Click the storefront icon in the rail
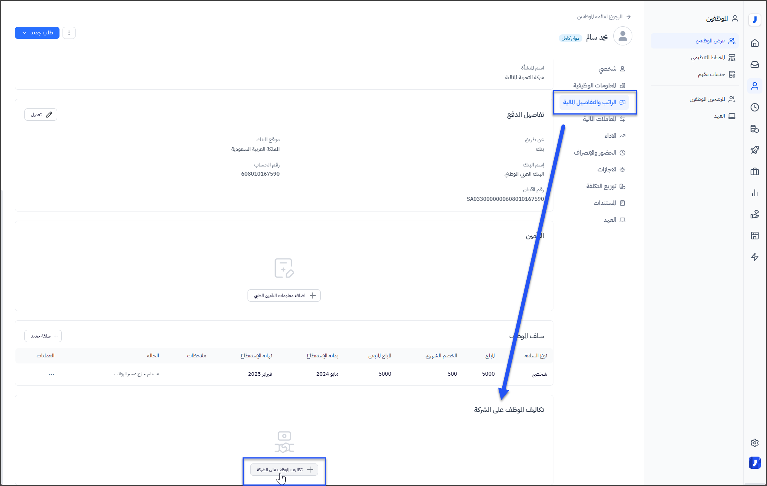 click(x=754, y=236)
